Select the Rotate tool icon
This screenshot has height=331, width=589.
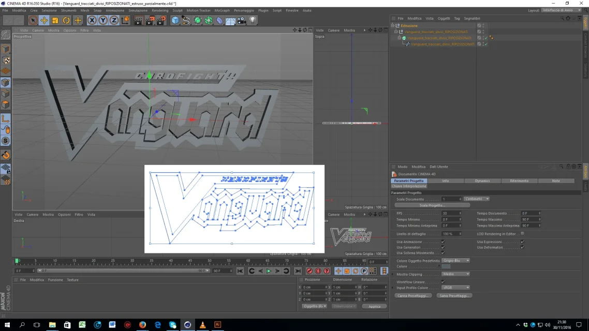66,20
